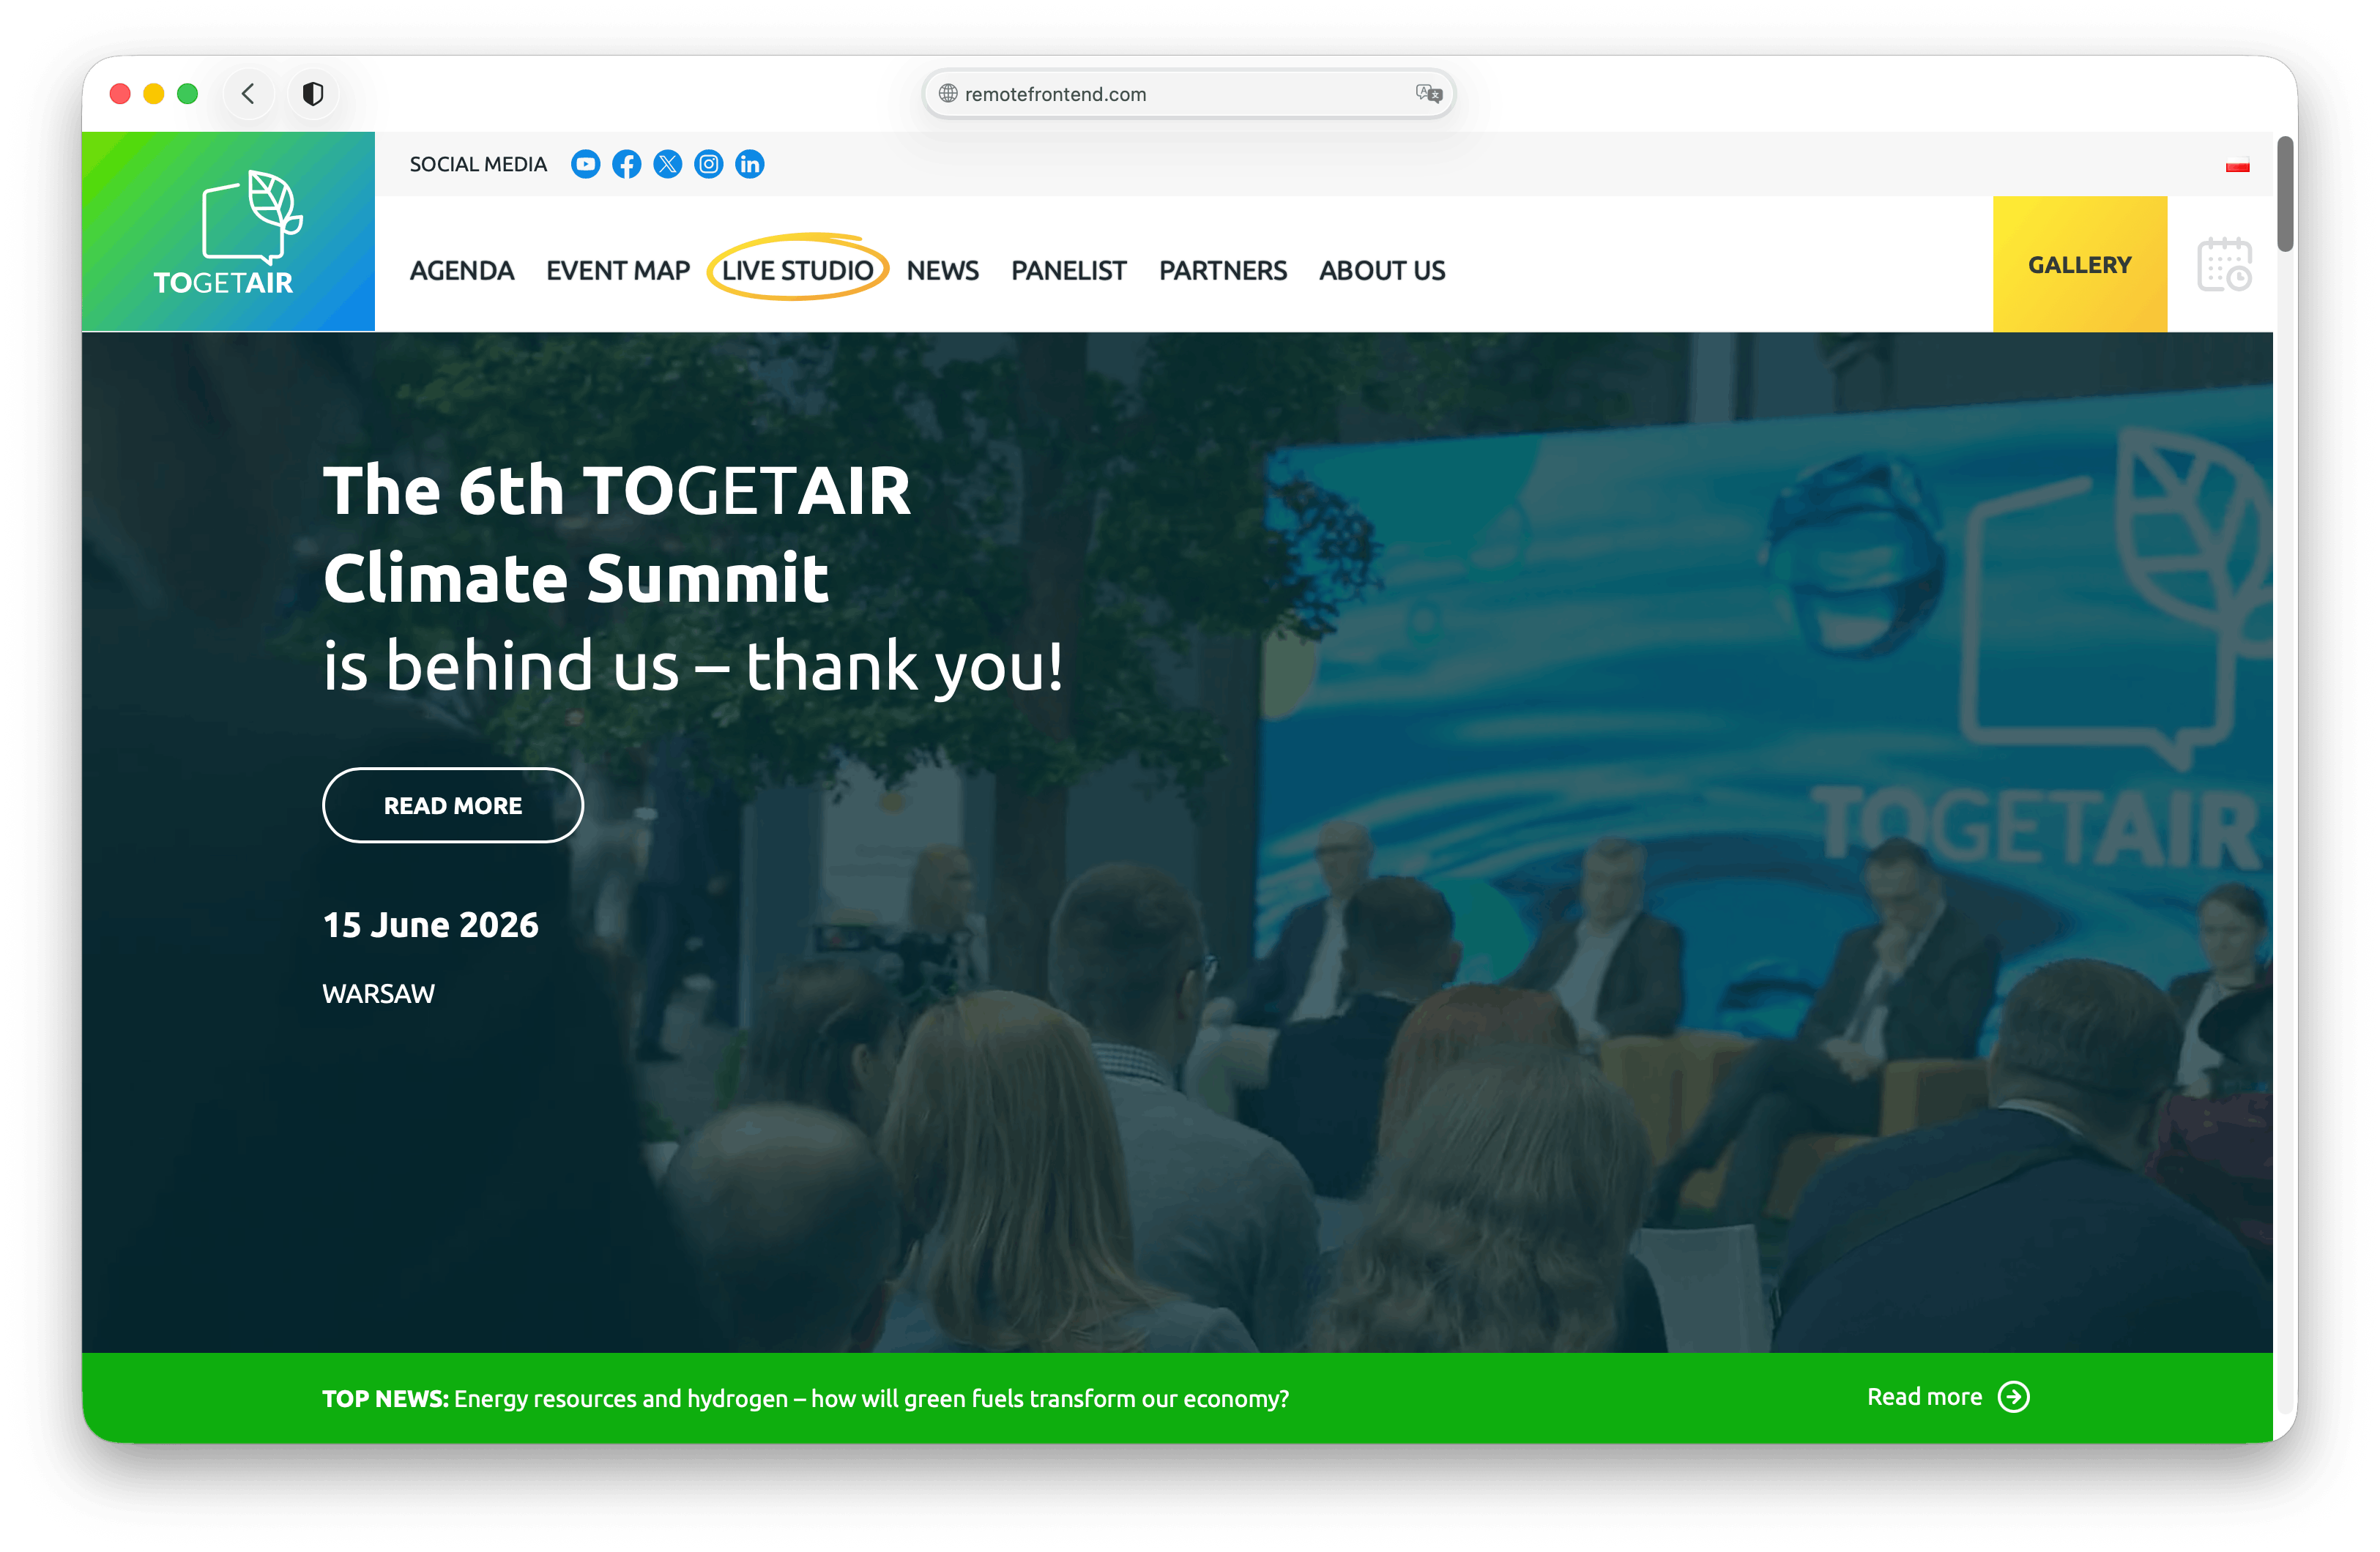Click the page vertical scrollbar
2380x1552 pixels.
[x=2284, y=195]
